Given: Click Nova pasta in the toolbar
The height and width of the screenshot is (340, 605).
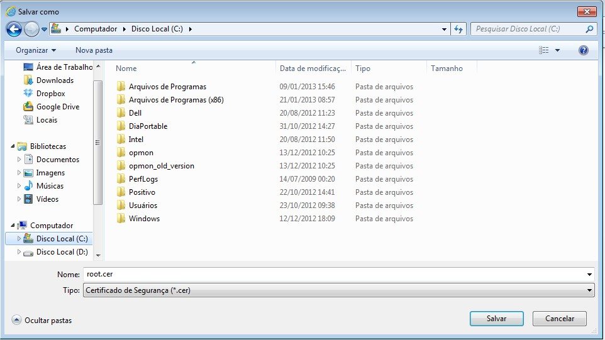Looking at the screenshot, I should point(94,50).
